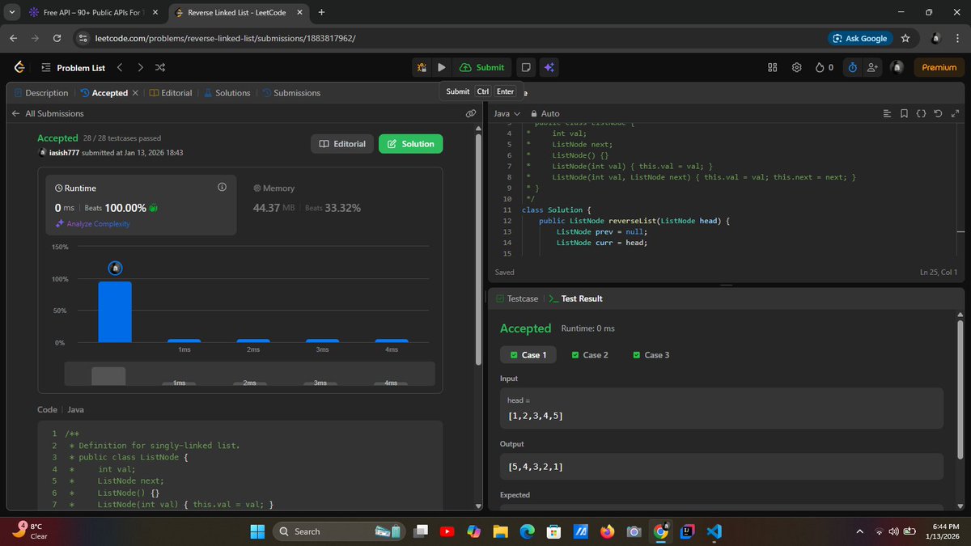This screenshot has width=971, height=546.
Task: Open the Java language dropdown
Action: [507, 114]
